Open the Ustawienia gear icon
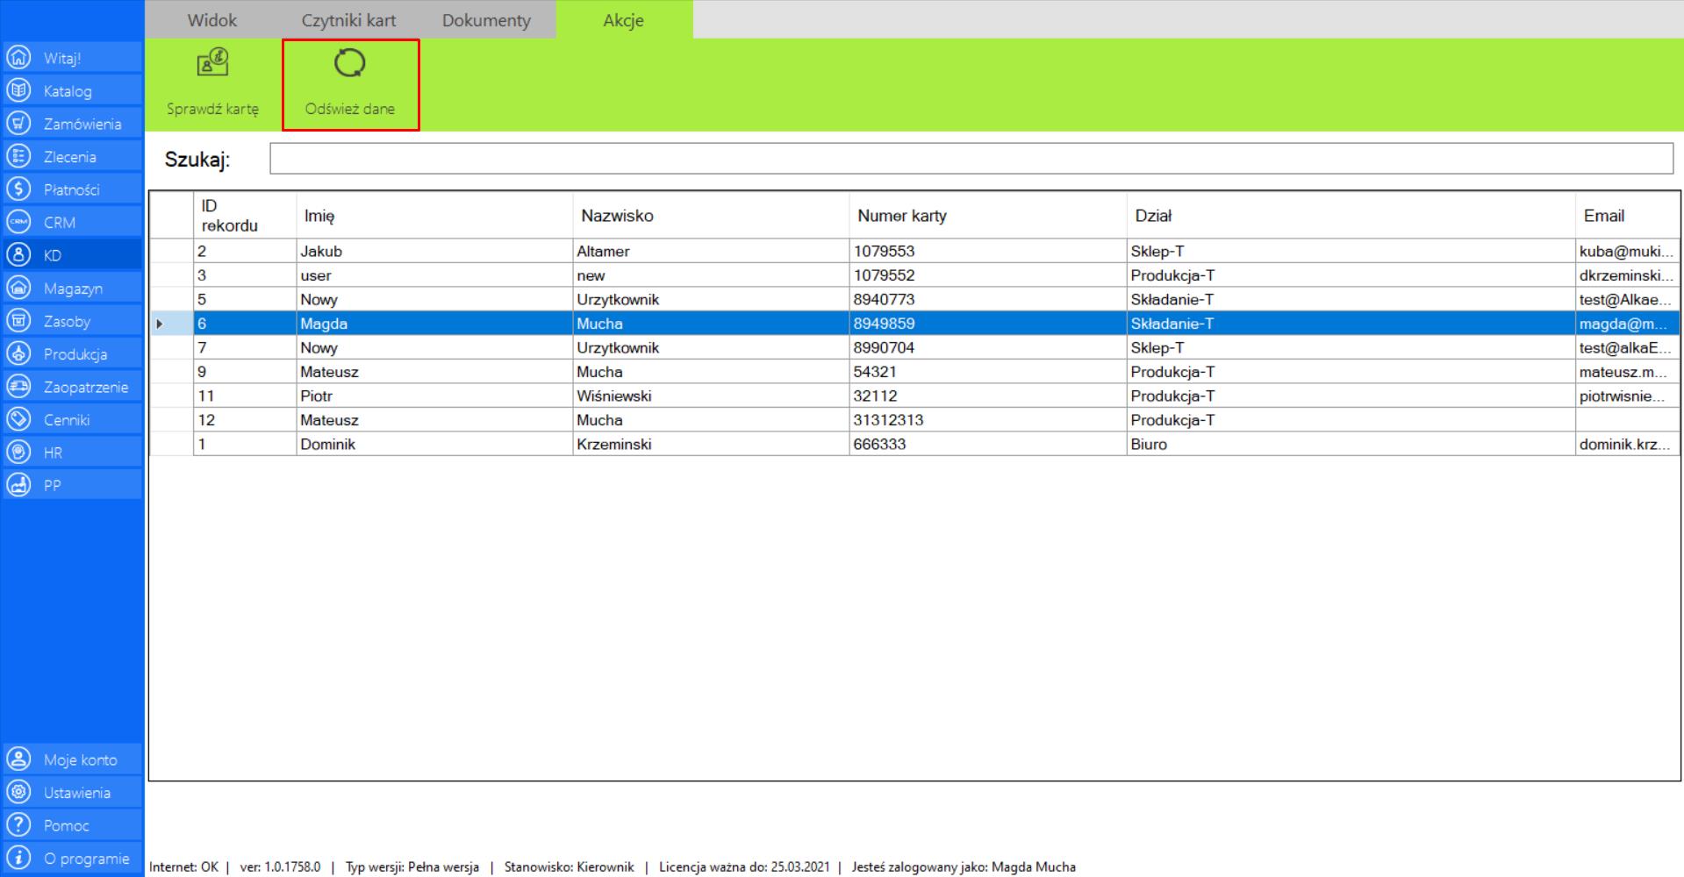The image size is (1684, 877). pyautogui.click(x=18, y=792)
